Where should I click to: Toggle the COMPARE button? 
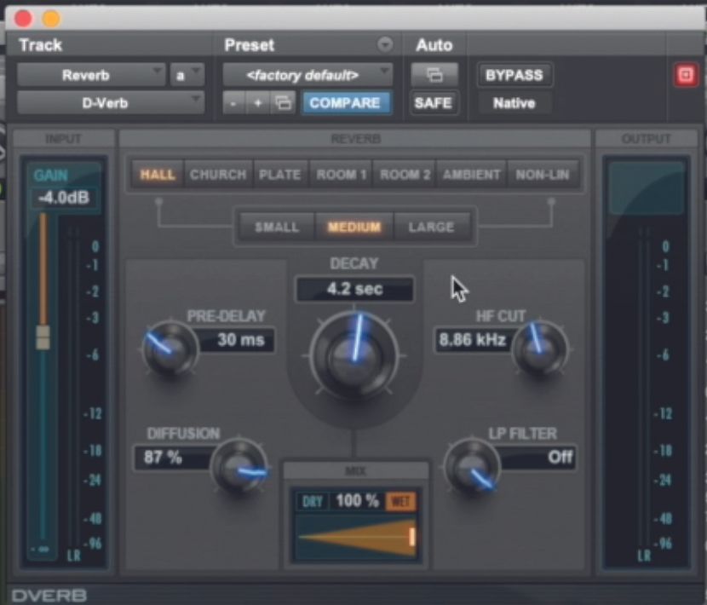(x=346, y=103)
